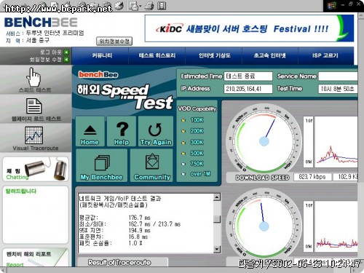The image size is (364, 273).
Task: Click the 알려드립니다 notice heading
Action: (x=21, y=191)
